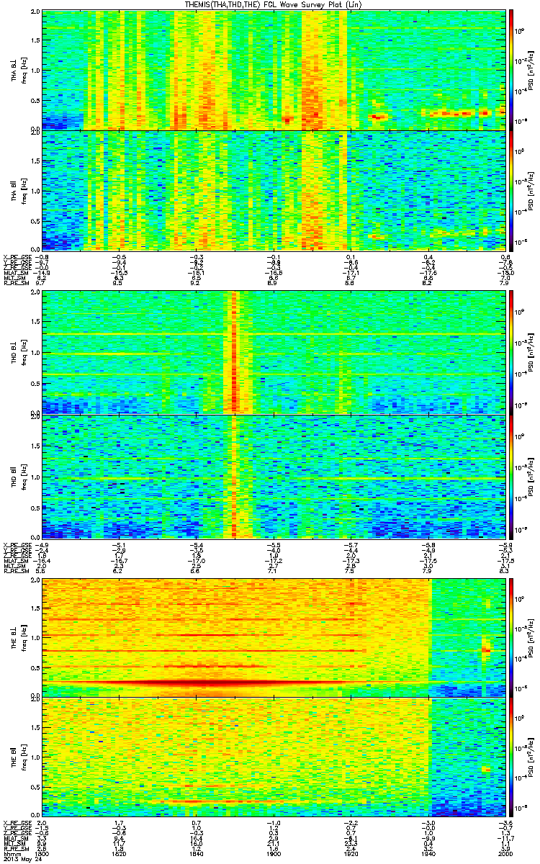Click the THE BL spectrogram panel
The image size is (540, 864).
[274, 637]
